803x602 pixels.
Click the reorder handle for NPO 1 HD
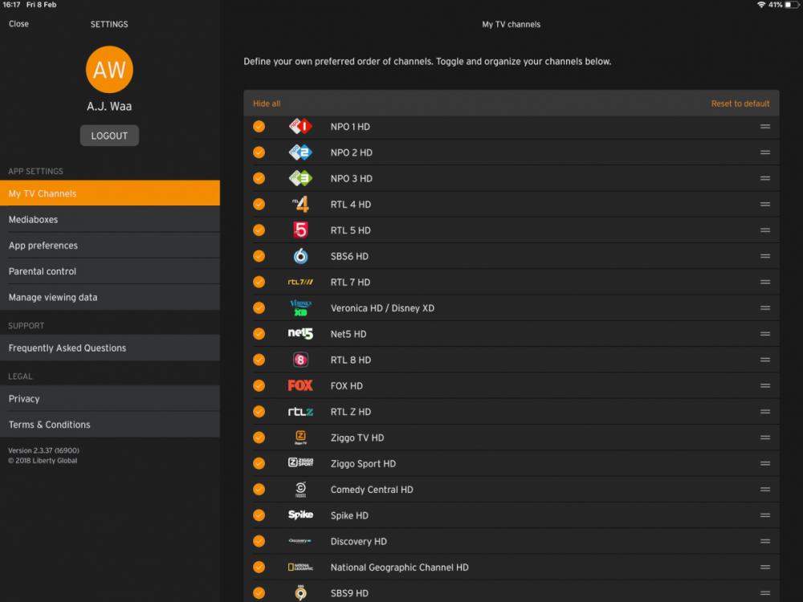[x=765, y=127]
